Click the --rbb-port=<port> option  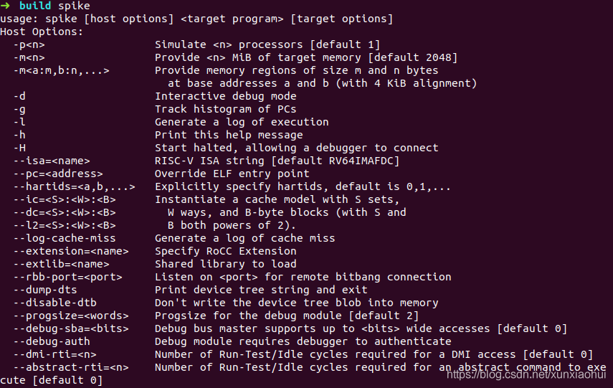click(67, 277)
